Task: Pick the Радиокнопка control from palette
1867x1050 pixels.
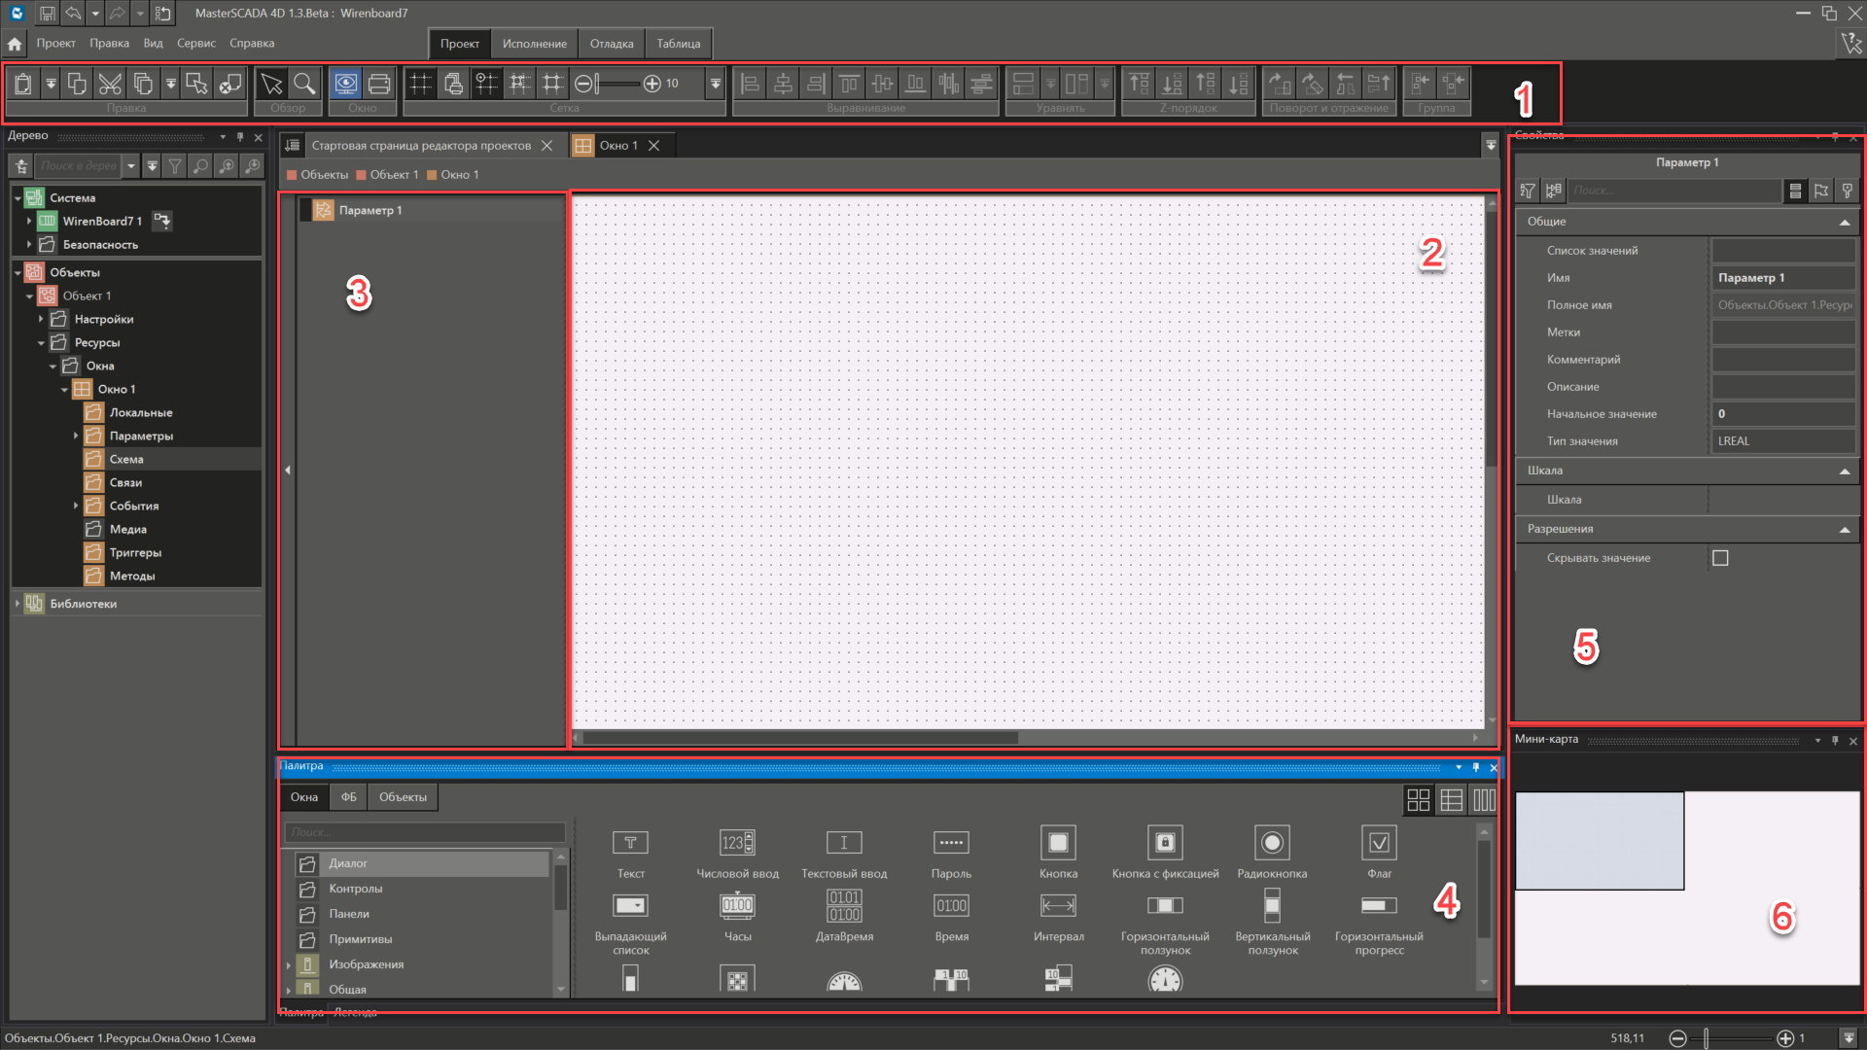Action: (x=1272, y=853)
